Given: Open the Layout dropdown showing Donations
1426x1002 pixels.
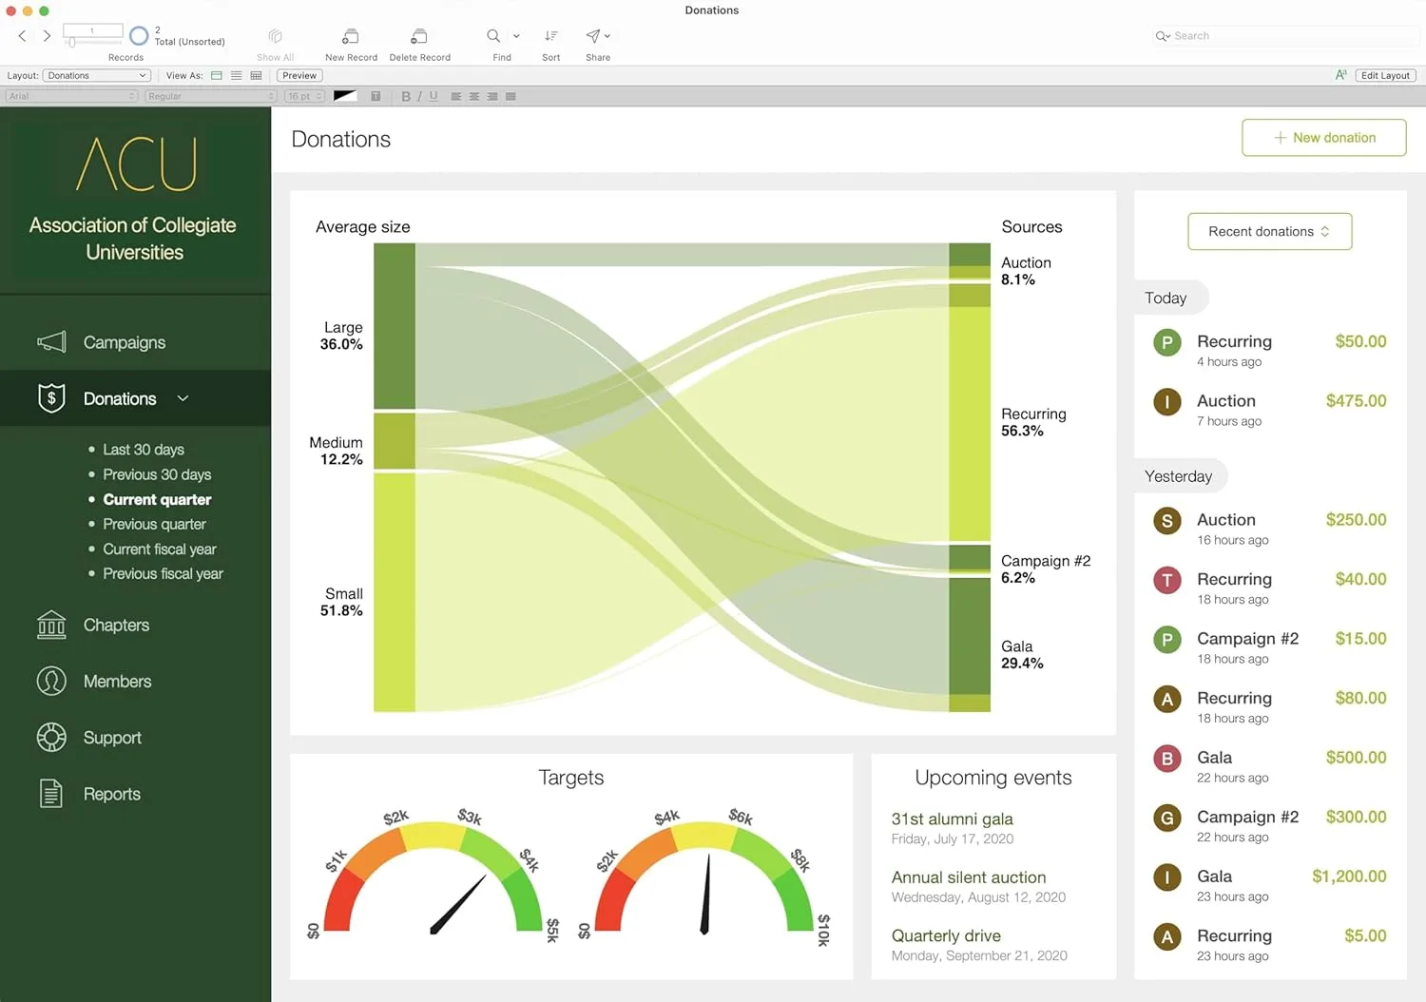Looking at the screenshot, I should pyautogui.click(x=97, y=76).
